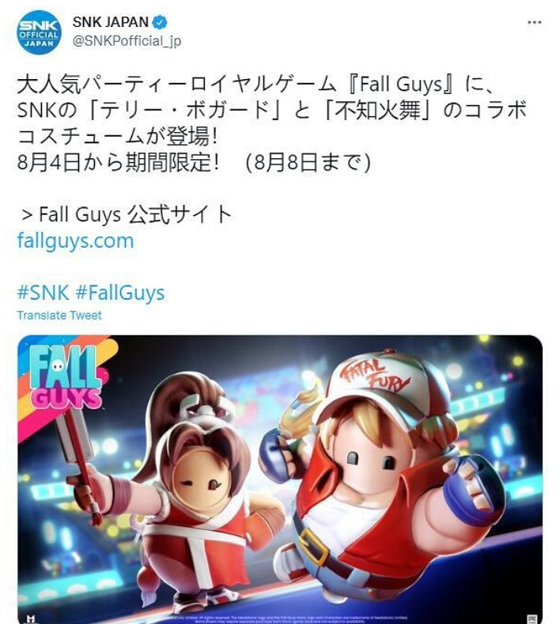Screen dimensions: 560x624
Task: Visit the fallguys.com link
Action: [75, 241]
